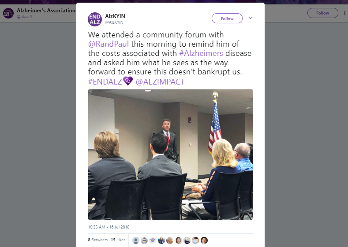Open the Alzheimer's Association background profile avatar
This screenshot has height=247, width=348.
(8, 13)
